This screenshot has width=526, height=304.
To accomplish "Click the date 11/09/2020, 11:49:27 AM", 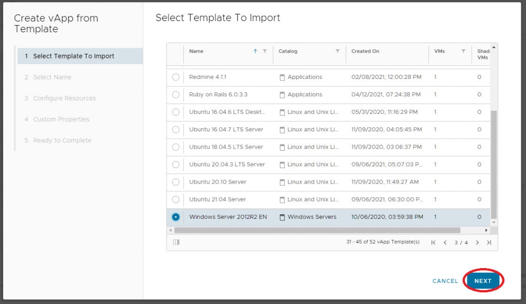I will [385, 182].
